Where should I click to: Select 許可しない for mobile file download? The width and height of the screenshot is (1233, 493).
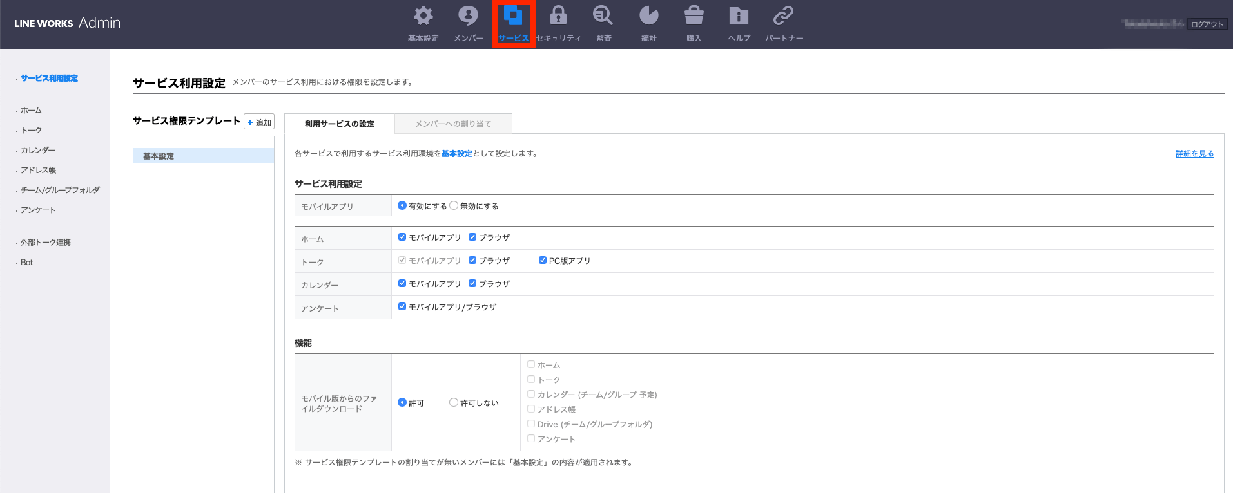[x=454, y=403]
